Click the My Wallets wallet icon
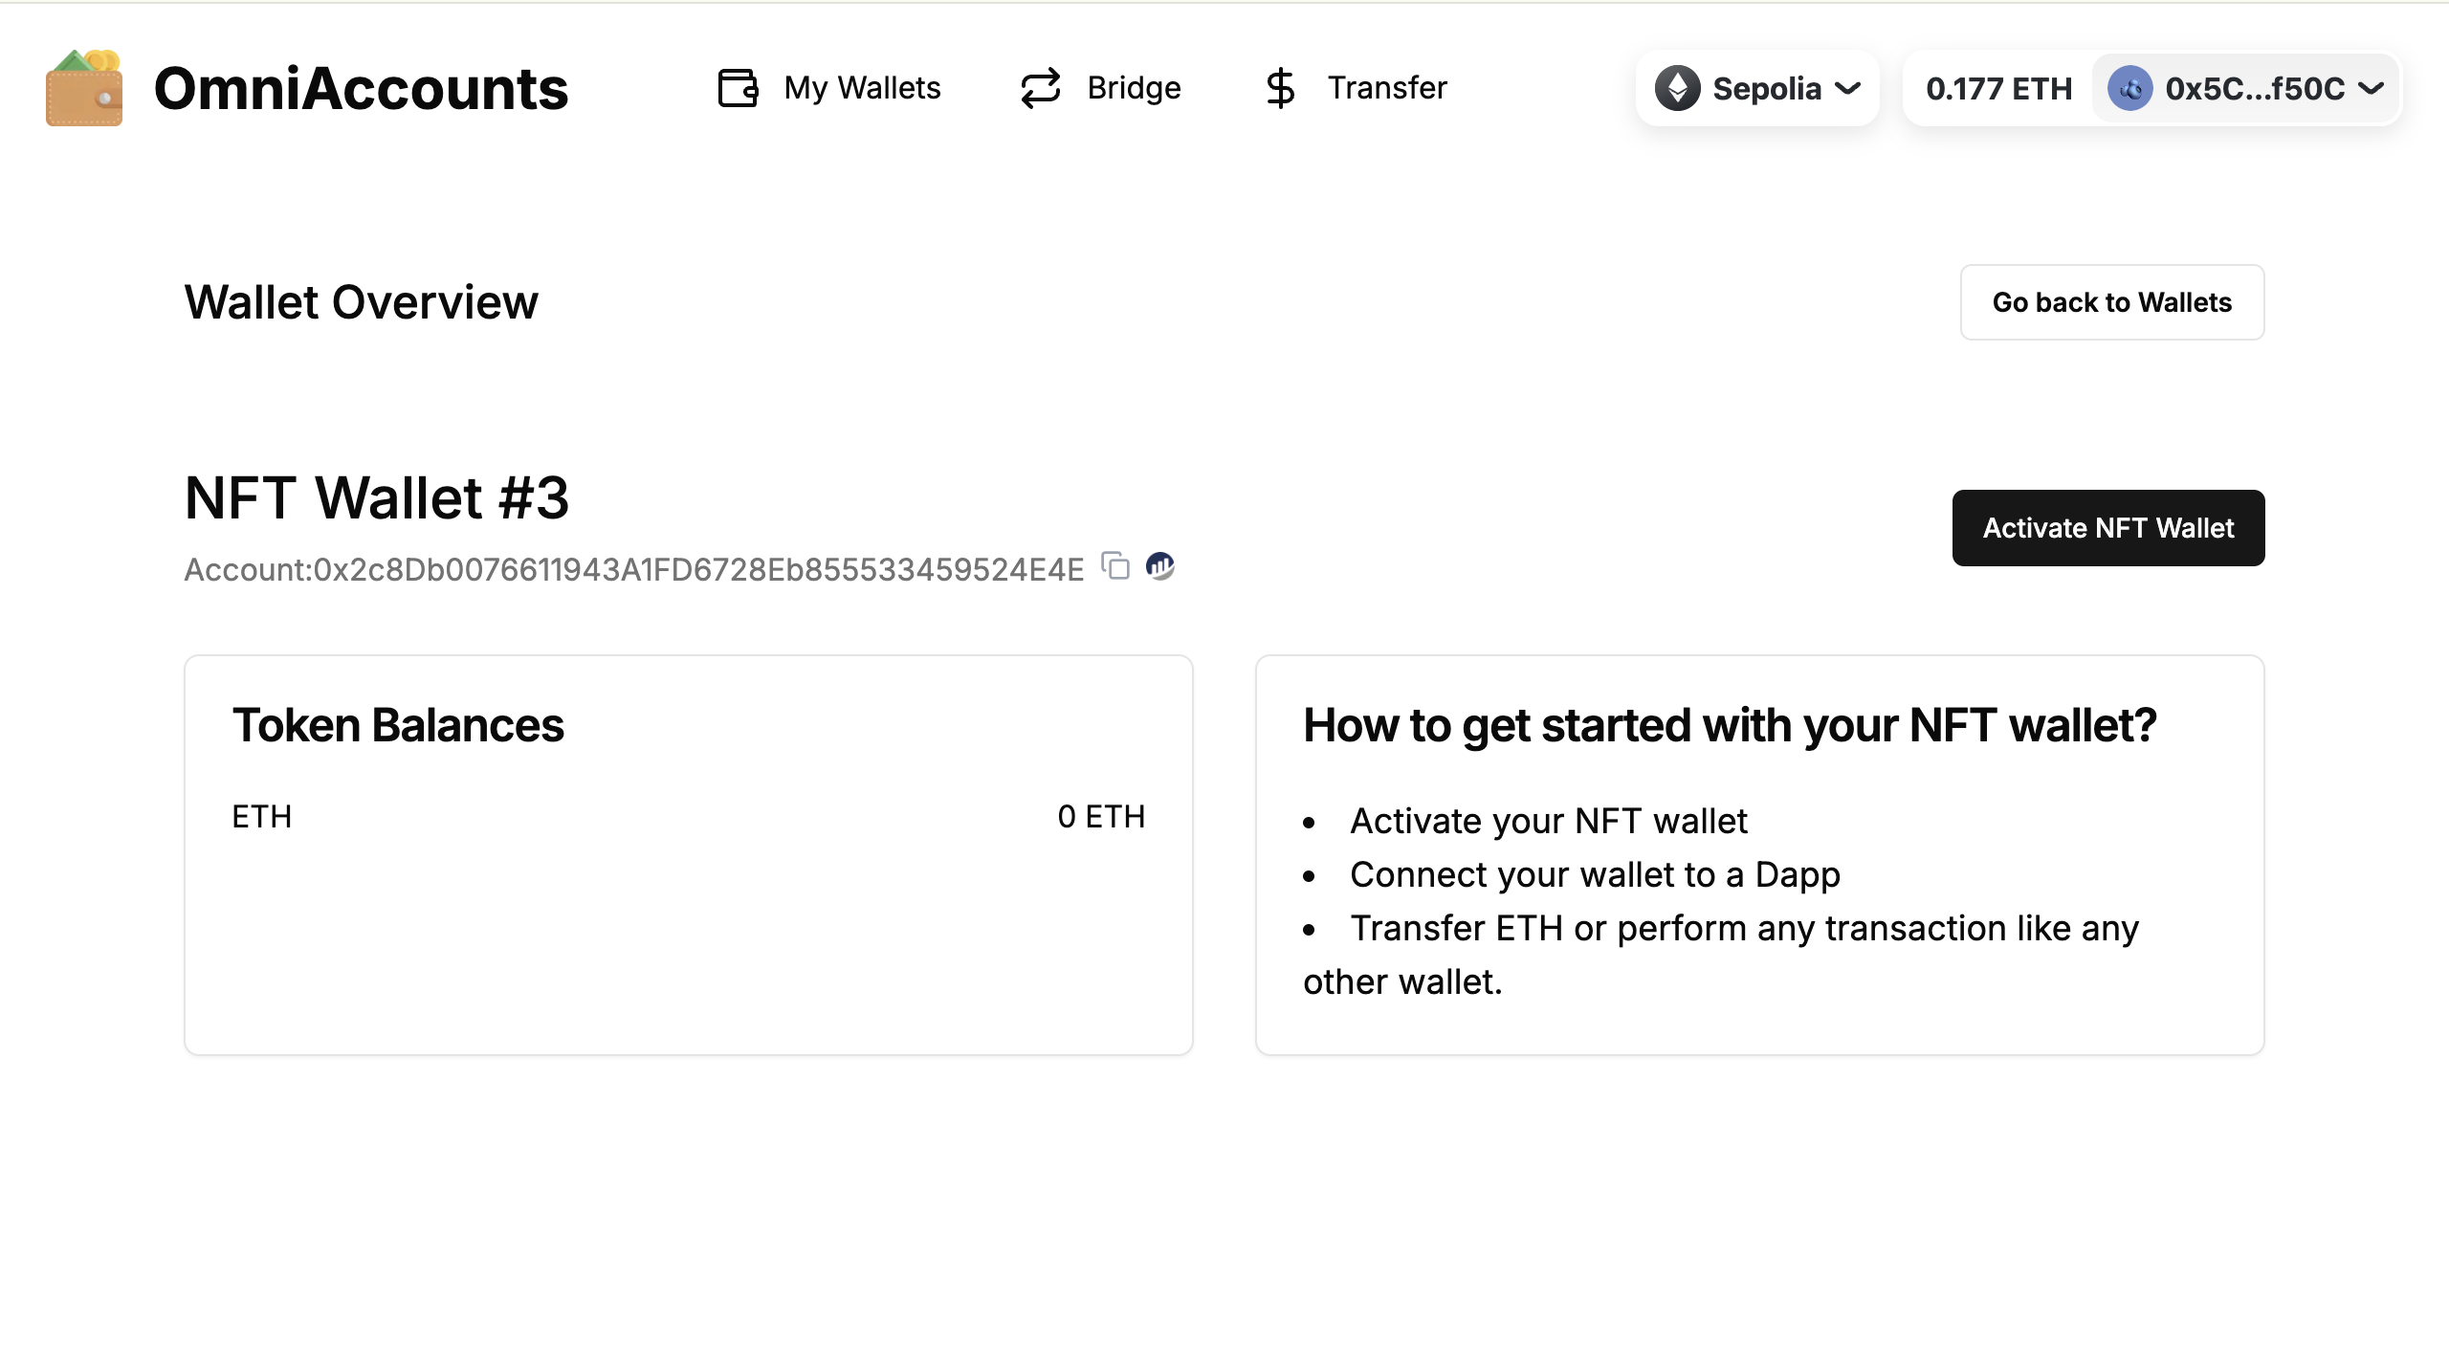Image resolution: width=2449 pixels, height=1366 pixels. (738, 88)
